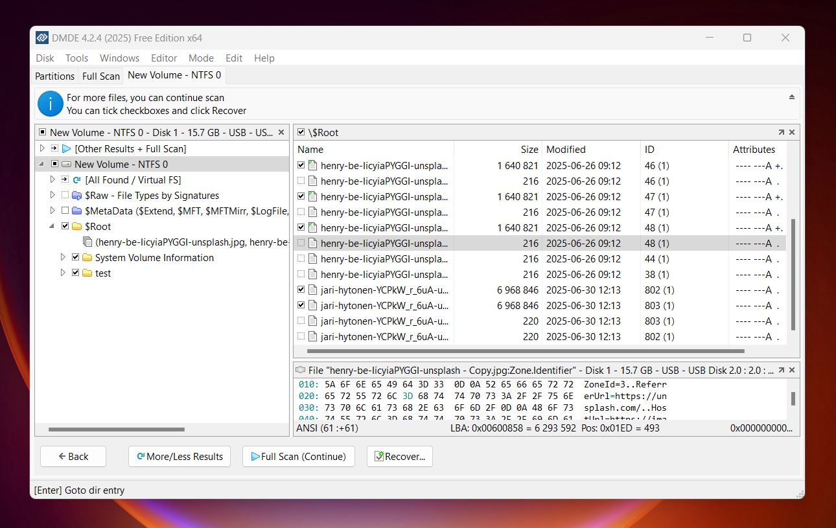The image size is (836, 528).
Task: Collapse the info message bar arrow
Action: pos(791,97)
